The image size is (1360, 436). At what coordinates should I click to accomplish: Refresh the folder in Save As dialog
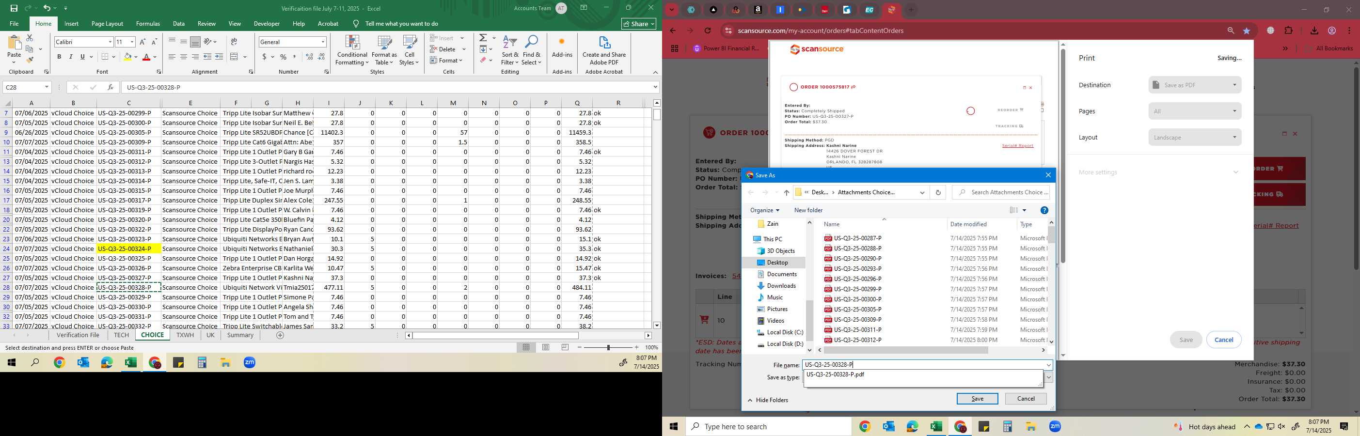click(x=938, y=193)
